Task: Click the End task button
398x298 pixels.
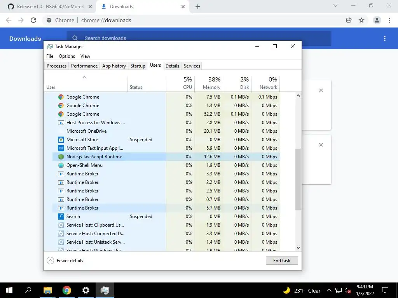Action: (282, 260)
